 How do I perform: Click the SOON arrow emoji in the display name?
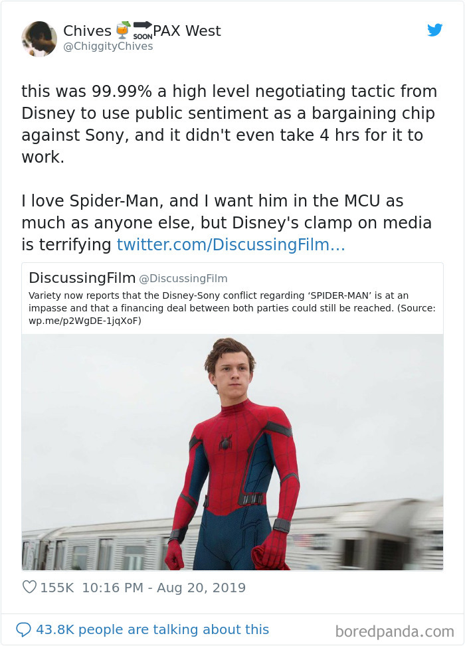click(141, 30)
